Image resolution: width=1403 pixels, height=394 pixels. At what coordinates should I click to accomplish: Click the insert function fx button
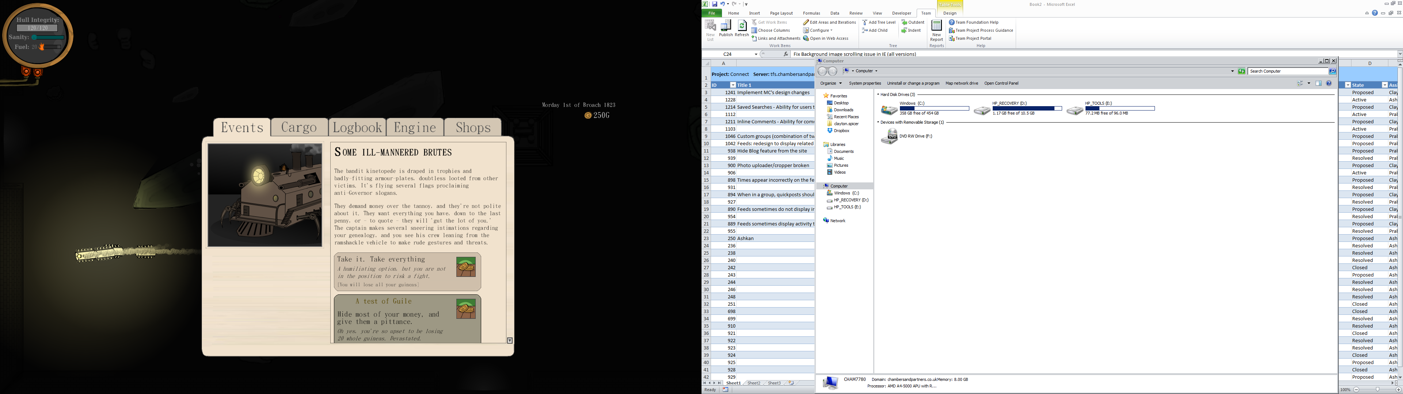[x=786, y=54]
